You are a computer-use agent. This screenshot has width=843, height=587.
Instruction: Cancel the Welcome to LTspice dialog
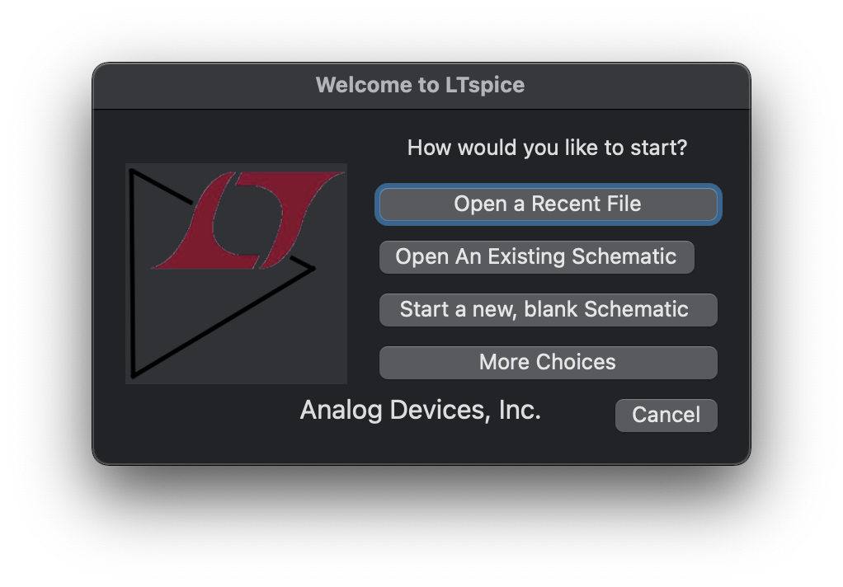point(666,416)
